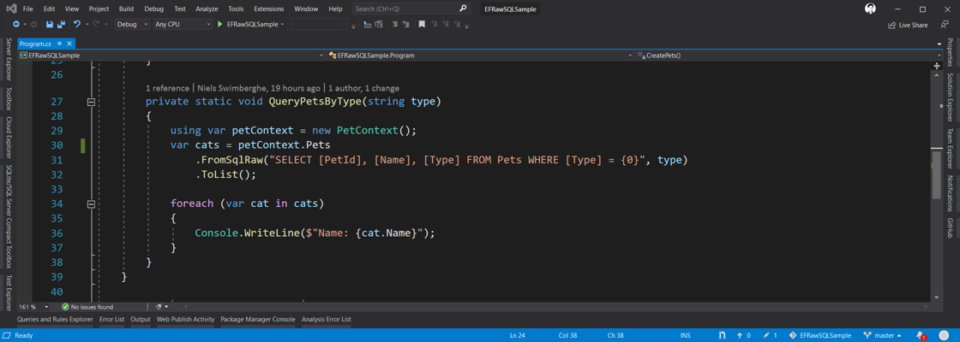The width and height of the screenshot is (960, 342).
Task: Click the Save All toolbar icon
Action: click(x=61, y=25)
